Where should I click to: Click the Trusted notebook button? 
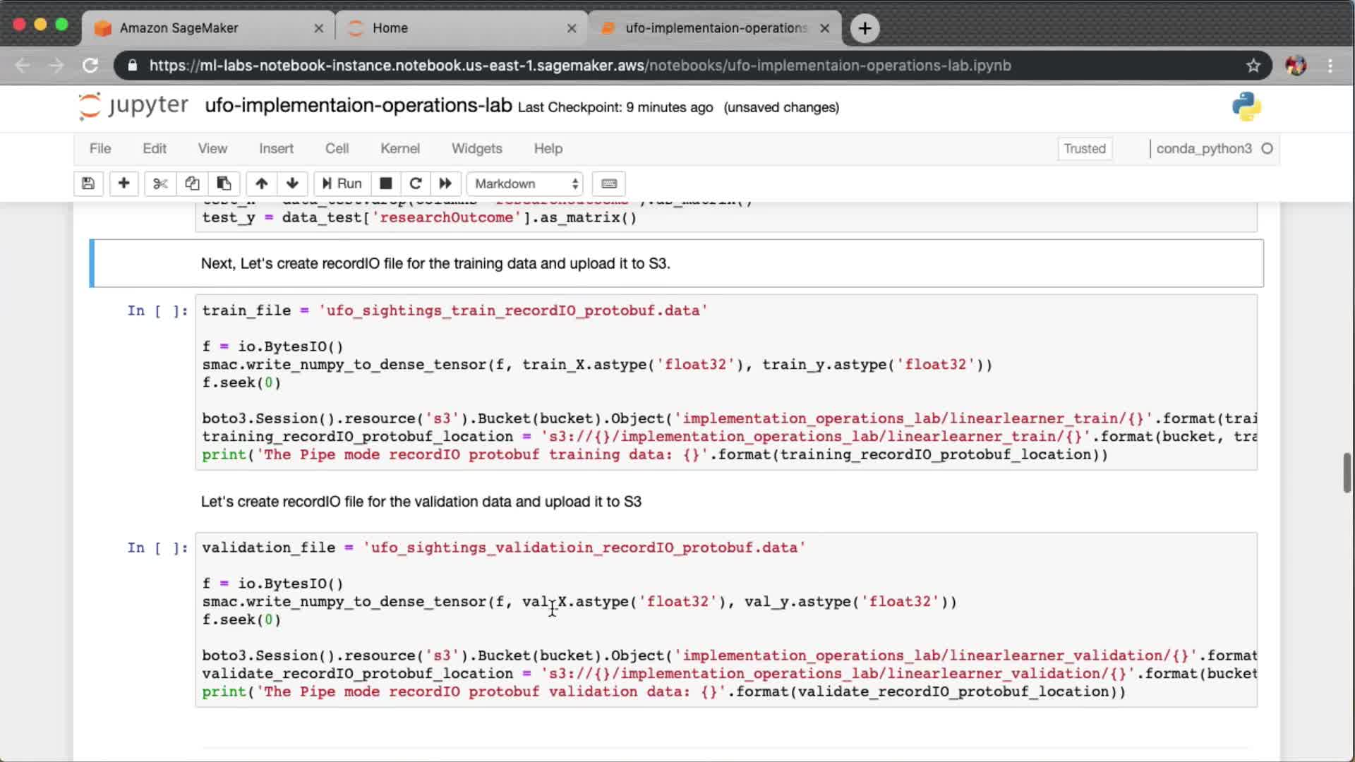pos(1084,149)
